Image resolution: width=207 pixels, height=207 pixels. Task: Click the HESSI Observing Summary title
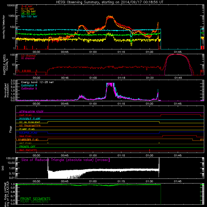point(110,2)
